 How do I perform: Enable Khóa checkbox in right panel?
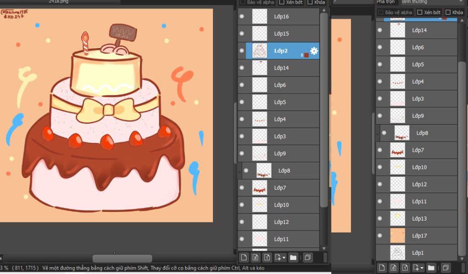tap(448, 12)
